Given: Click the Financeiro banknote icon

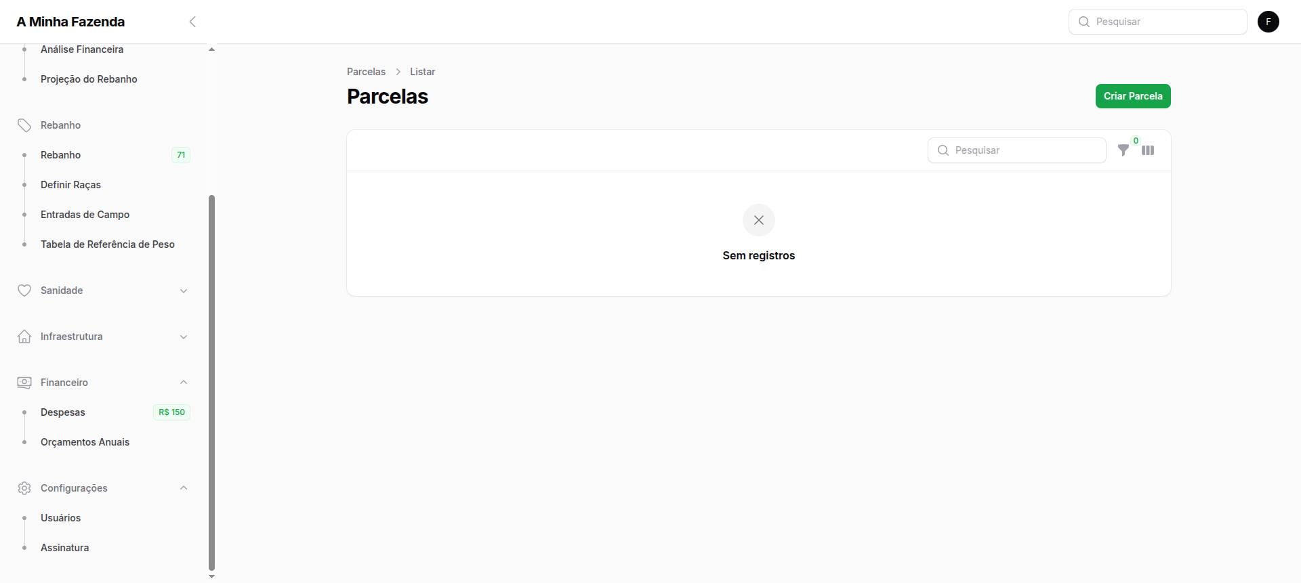Looking at the screenshot, I should [24, 383].
